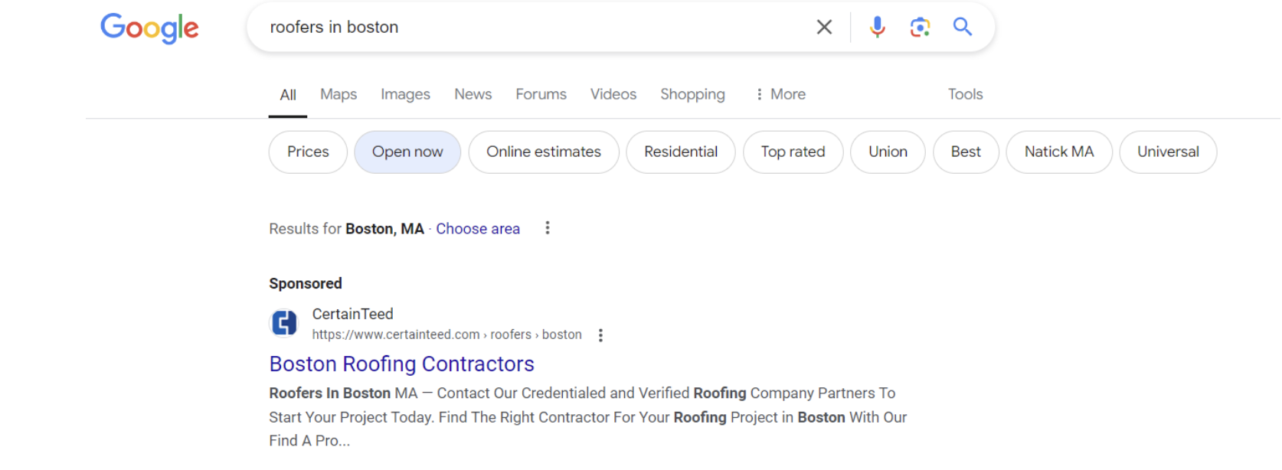
Task: Click the Google logo
Action: pyautogui.click(x=149, y=28)
